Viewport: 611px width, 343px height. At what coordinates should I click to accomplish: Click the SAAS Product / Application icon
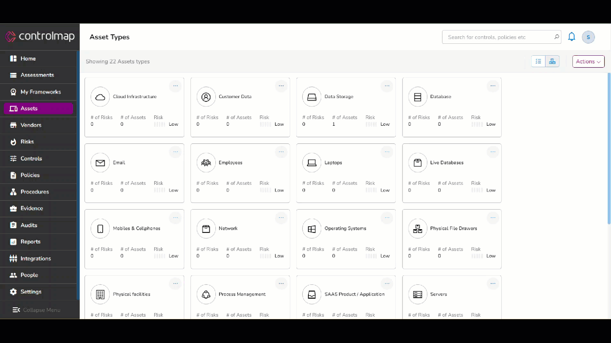point(312,294)
